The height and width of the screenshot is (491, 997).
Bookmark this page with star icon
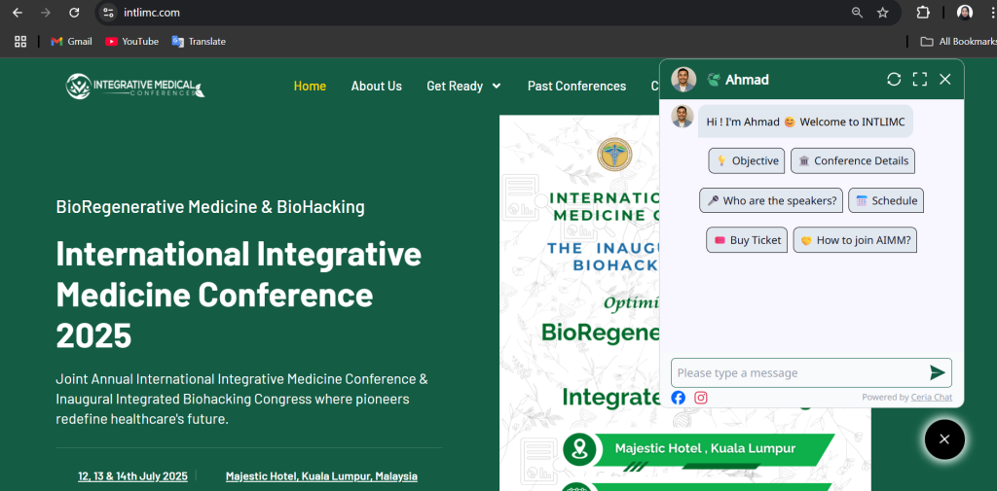tap(883, 13)
